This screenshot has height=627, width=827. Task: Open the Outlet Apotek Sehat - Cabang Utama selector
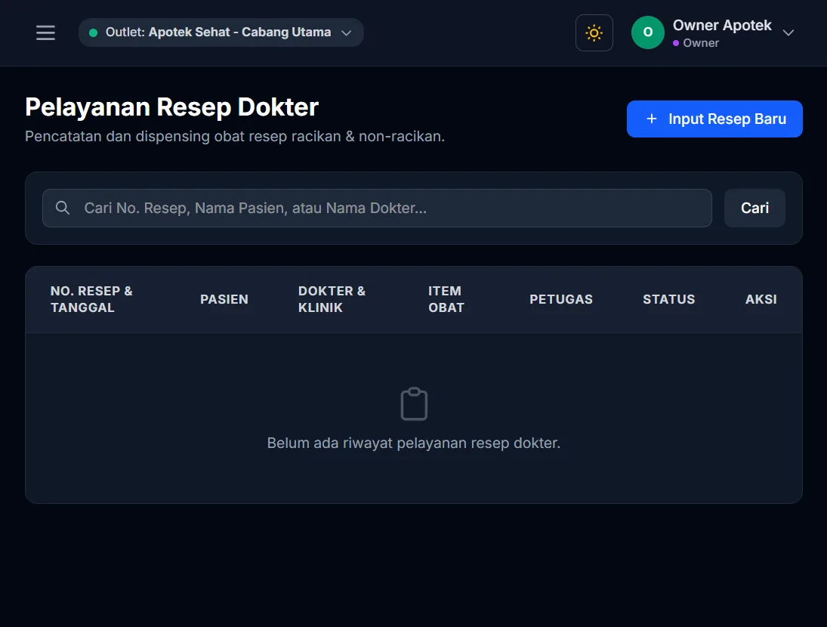pyautogui.click(x=221, y=32)
